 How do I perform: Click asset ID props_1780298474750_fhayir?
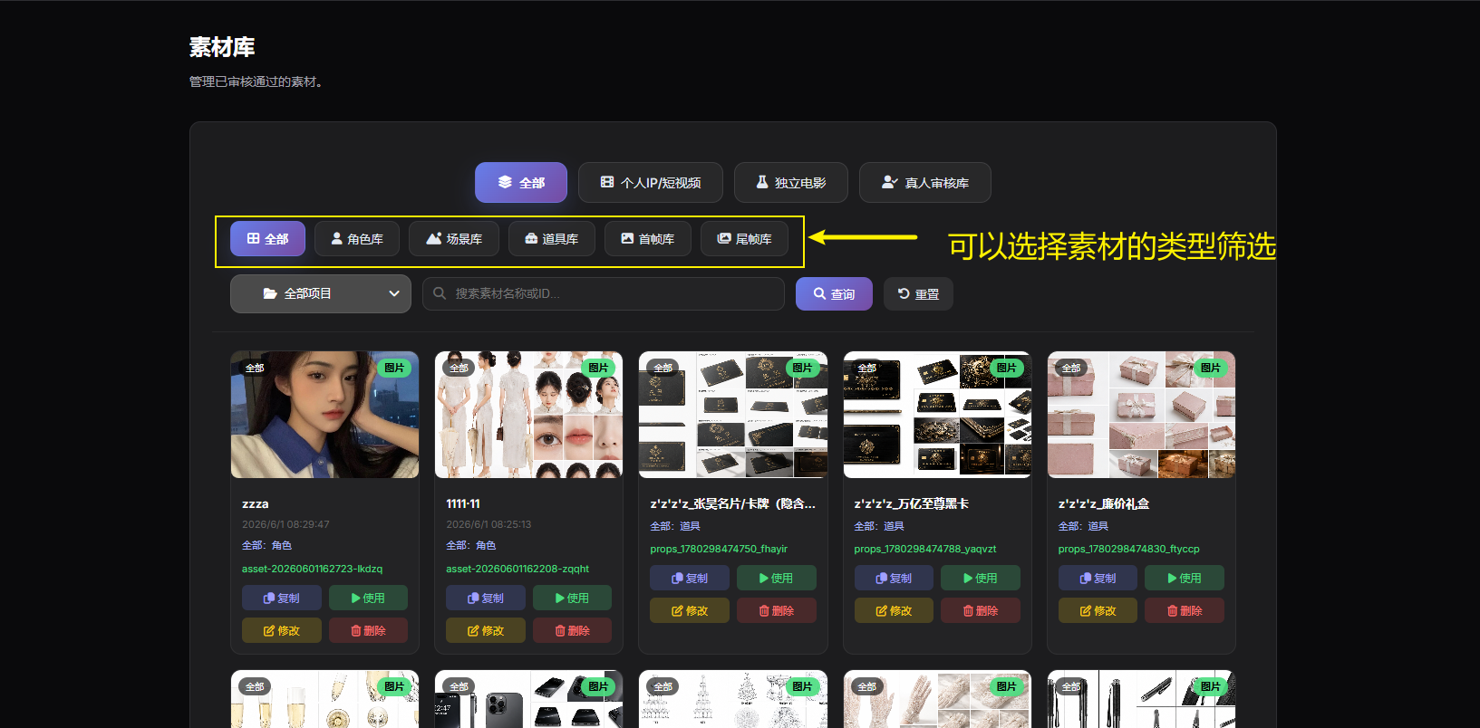pyautogui.click(x=719, y=549)
